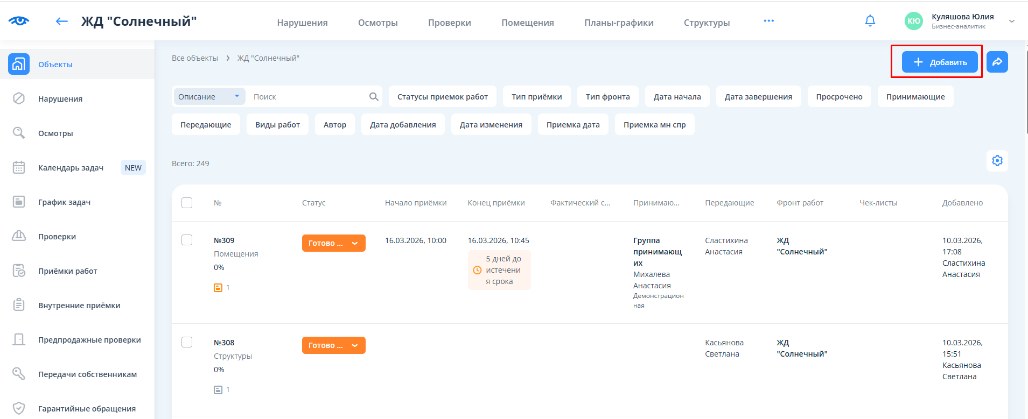1028x419 pixels.
Task: Open table settings gear icon
Action: (997, 161)
